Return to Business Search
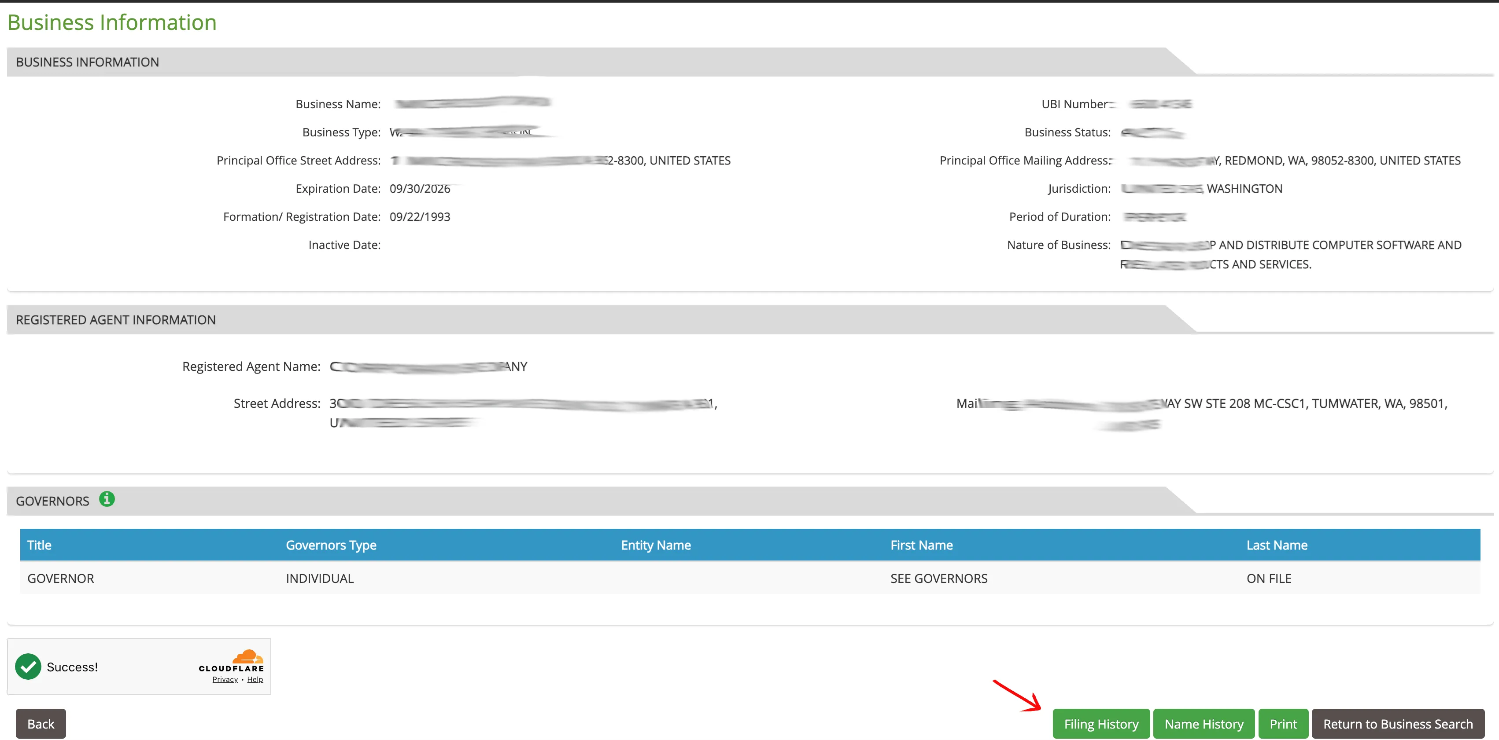 [1398, 724]
